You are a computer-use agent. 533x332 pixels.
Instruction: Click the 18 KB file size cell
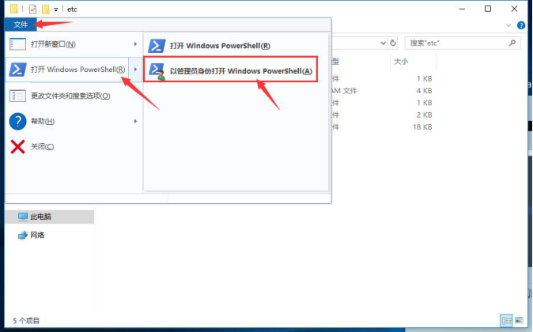[422, 127]
